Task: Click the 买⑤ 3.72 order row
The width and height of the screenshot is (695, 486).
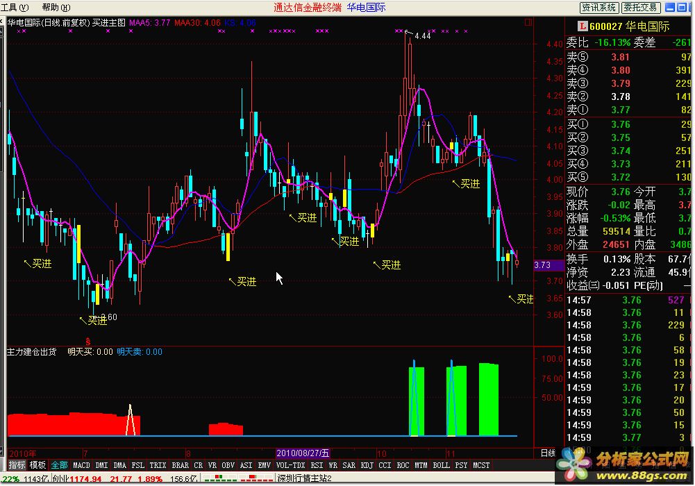Action: click(628, 177)
